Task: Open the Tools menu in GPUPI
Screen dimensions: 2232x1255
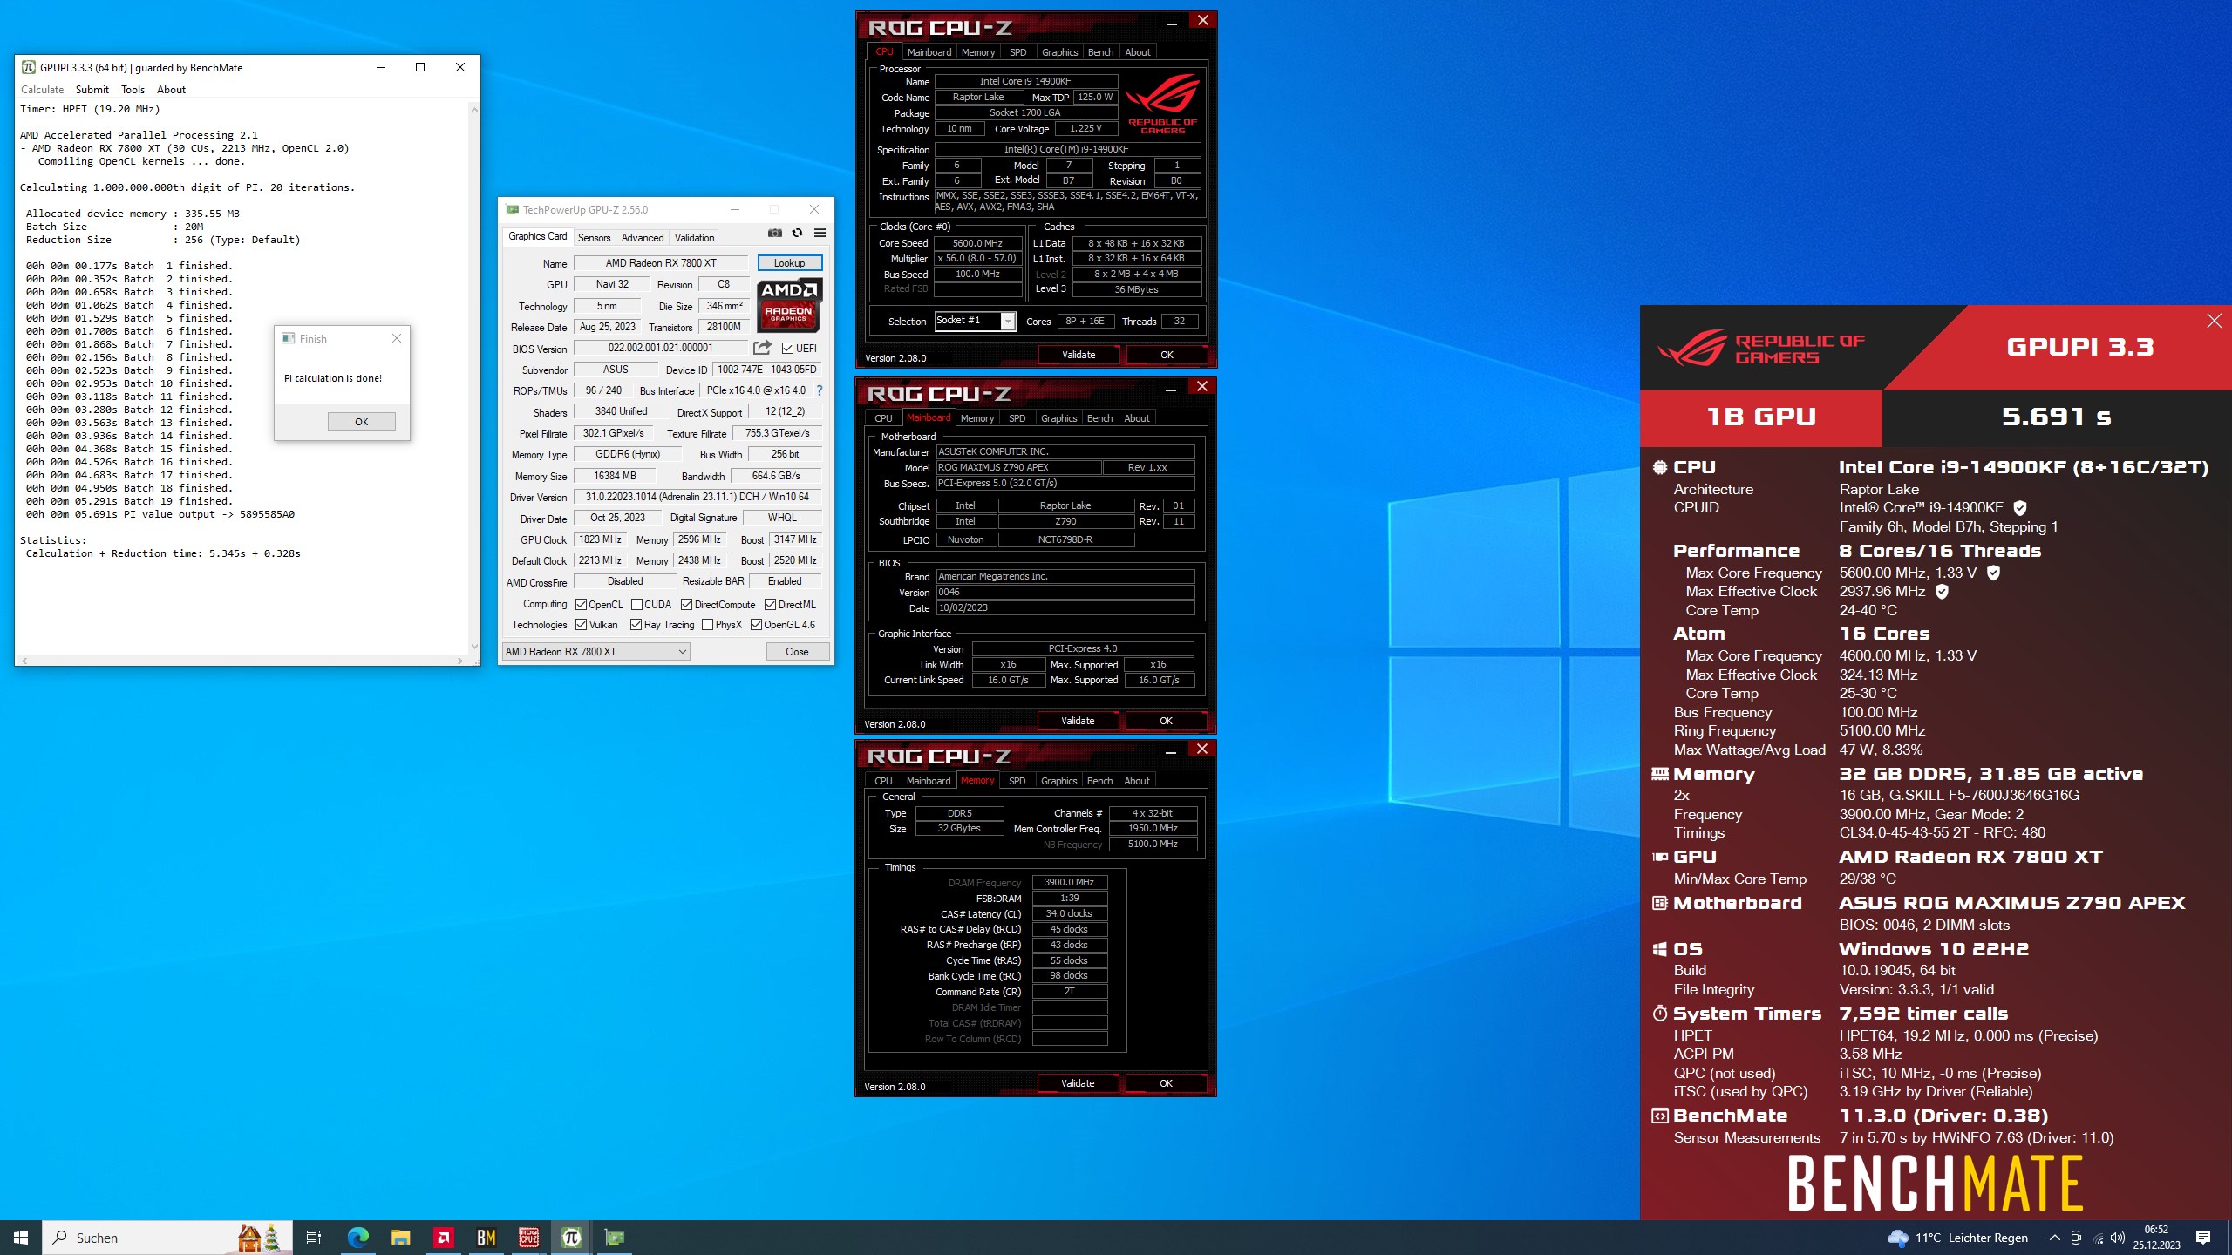Action: point(133,89)
